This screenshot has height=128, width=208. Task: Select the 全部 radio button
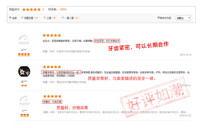(10, 17)
